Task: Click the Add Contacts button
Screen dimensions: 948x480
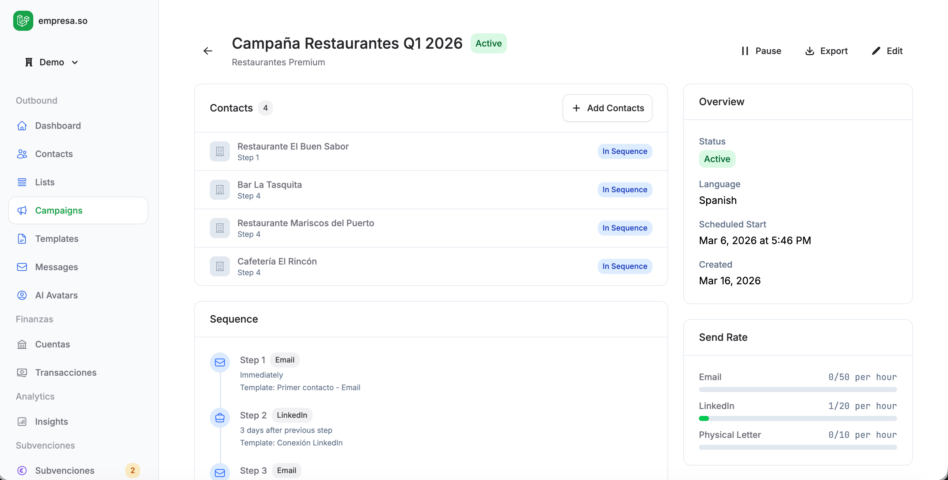Action: click(607, 108)
